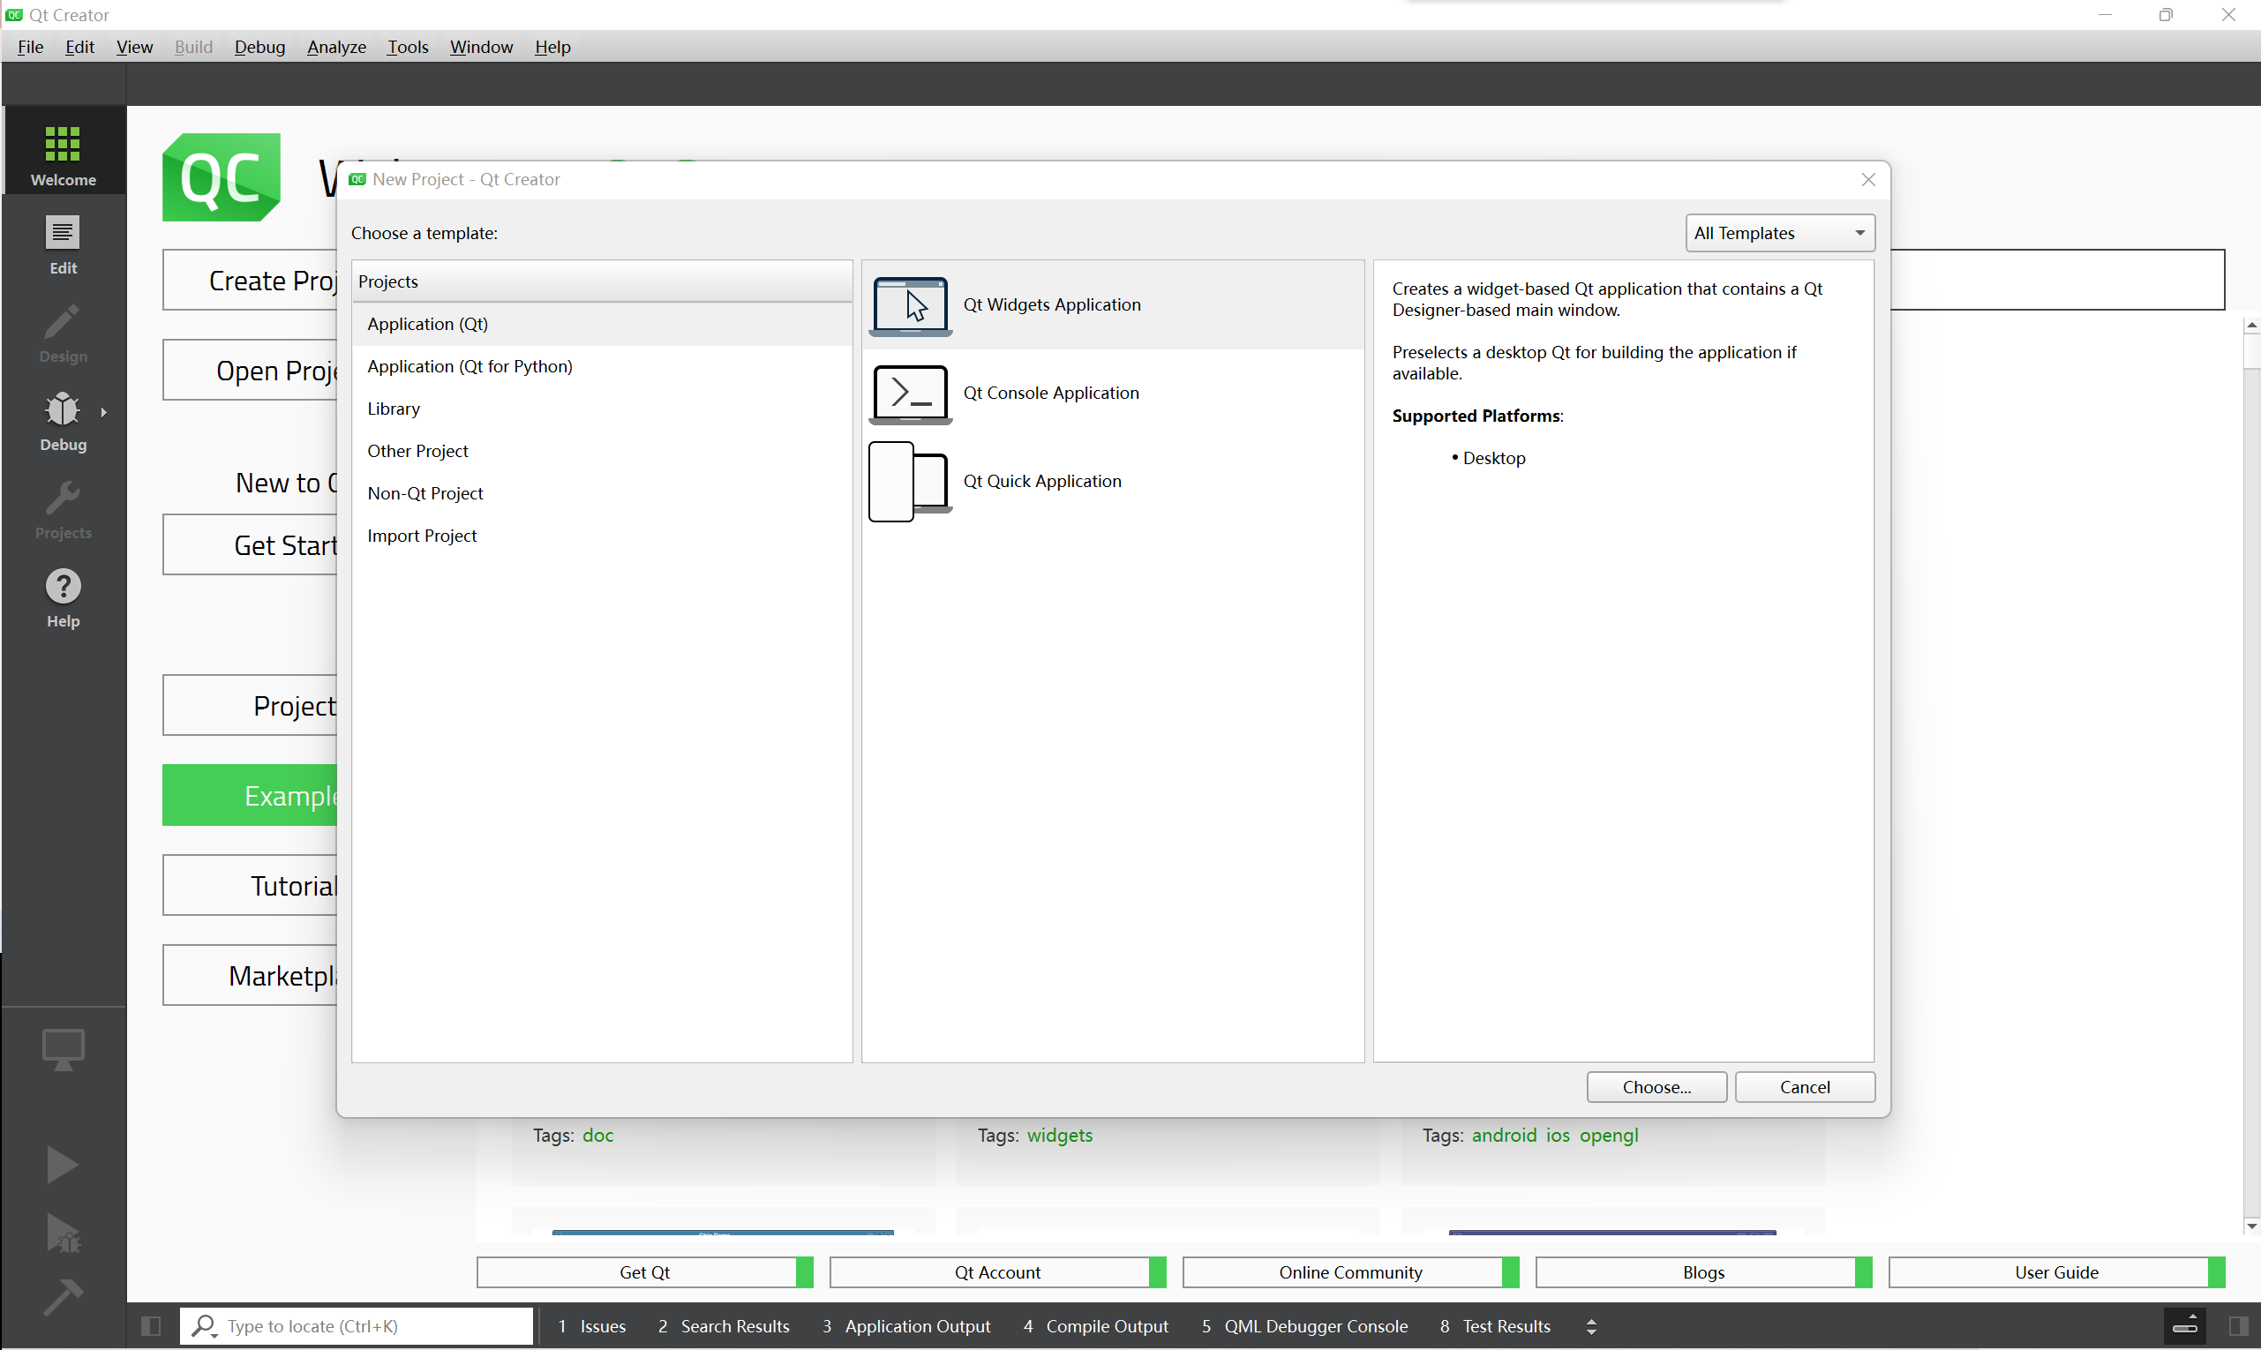
Task: Open the Test Results pane
Action: 1495,1326
